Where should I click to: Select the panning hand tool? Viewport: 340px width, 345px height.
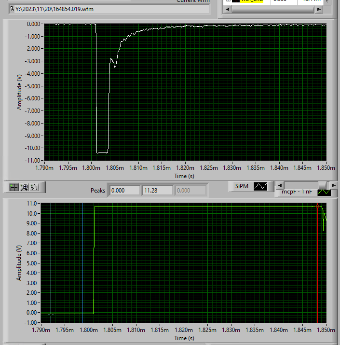tap(34, 187)
